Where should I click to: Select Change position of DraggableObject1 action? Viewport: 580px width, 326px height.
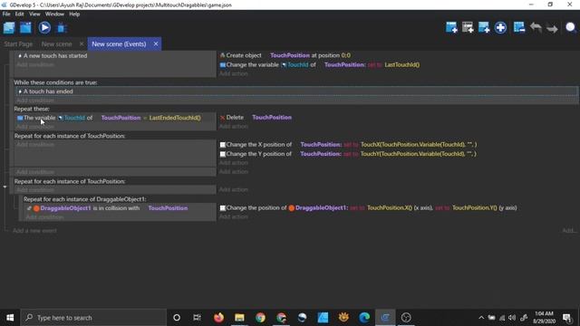[369, 207]
